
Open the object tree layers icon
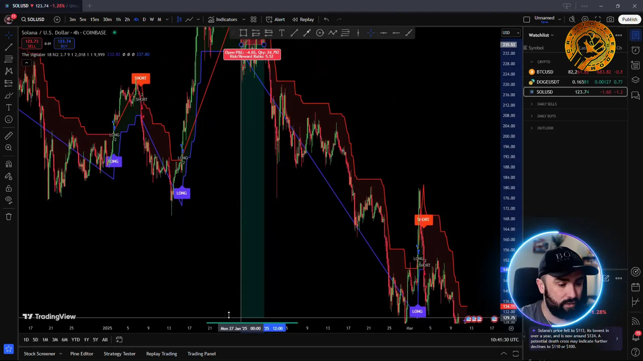pos(635,80)
